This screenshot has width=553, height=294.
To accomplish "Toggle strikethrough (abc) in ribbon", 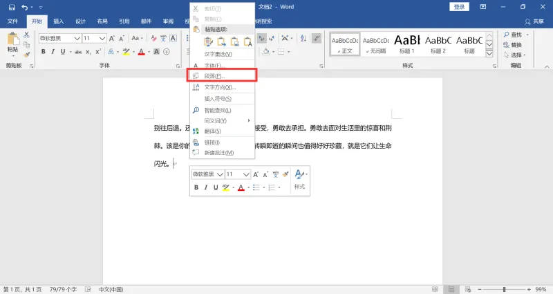I will [78, 51].
